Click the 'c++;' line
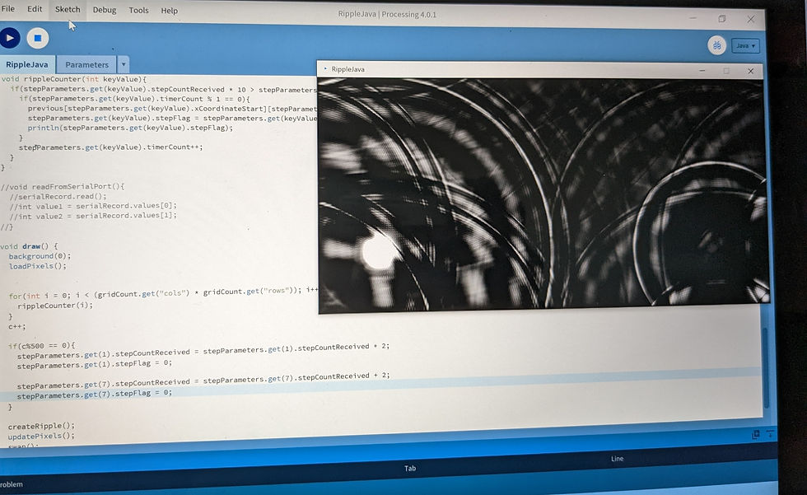Screen dimensions: 807x495 coord(16,326)
